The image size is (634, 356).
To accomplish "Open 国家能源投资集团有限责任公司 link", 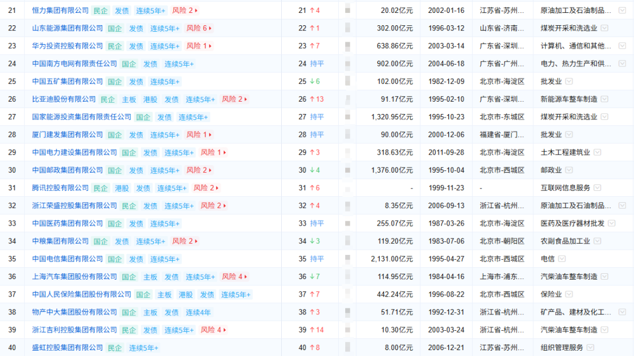I will (82, 117).
